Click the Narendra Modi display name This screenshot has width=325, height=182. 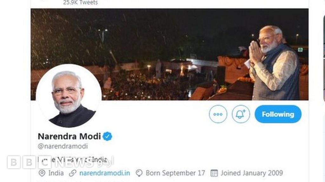tap(69, 136)
